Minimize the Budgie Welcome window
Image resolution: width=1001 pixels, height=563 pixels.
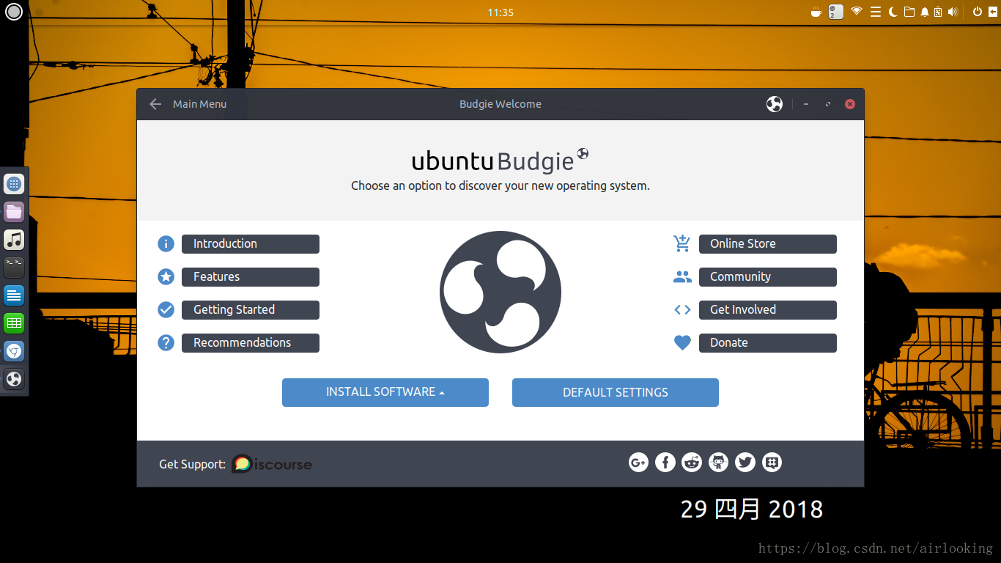[x=806, y=104]
